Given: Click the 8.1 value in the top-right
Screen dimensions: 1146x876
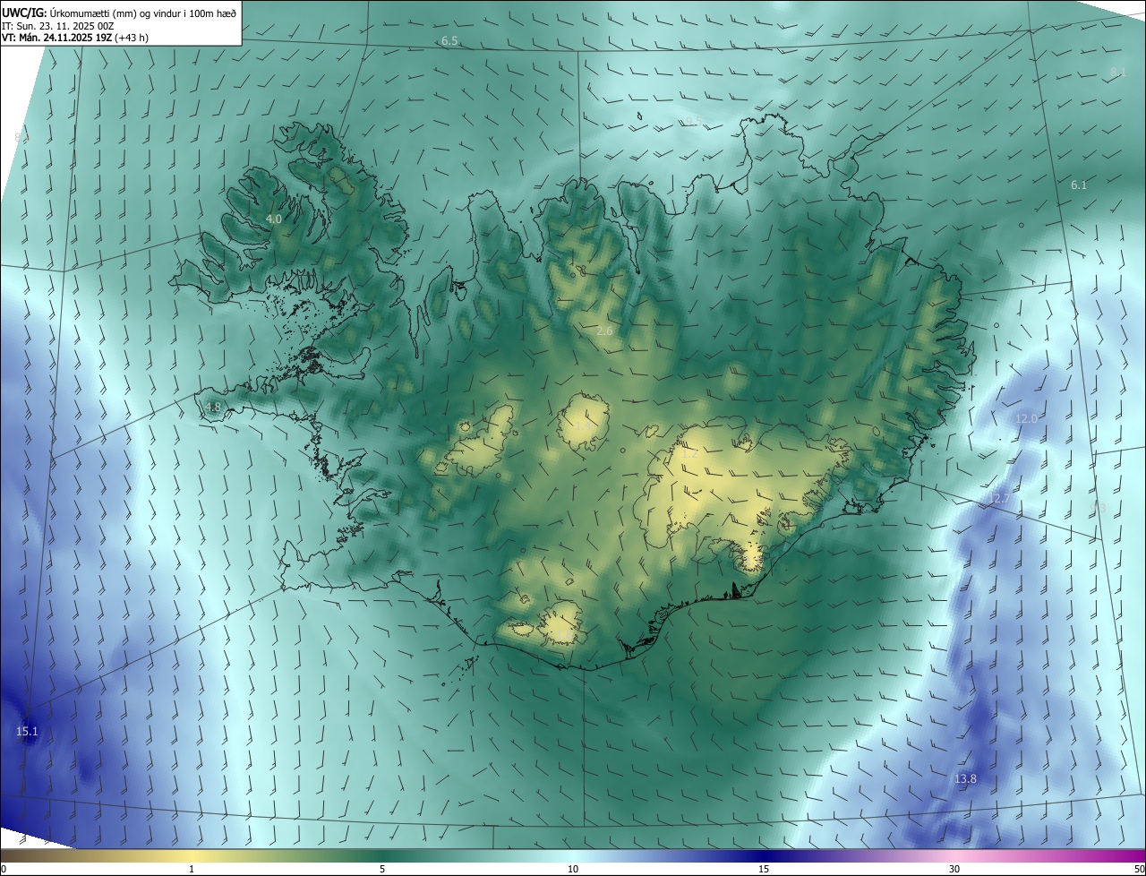Looking at the screenshot, I should (x=1117, y=72).
